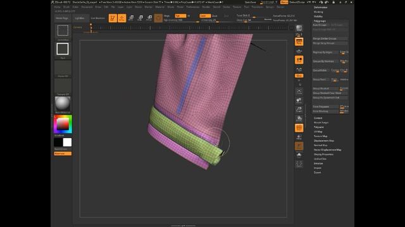Select the black secondary color swatch
This screenshot has height=227, width=405.
pos(58,143)
